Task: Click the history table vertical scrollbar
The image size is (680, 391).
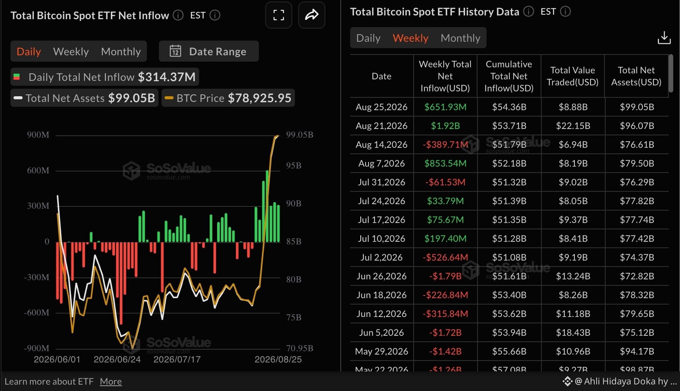Action: pos(671,74)
